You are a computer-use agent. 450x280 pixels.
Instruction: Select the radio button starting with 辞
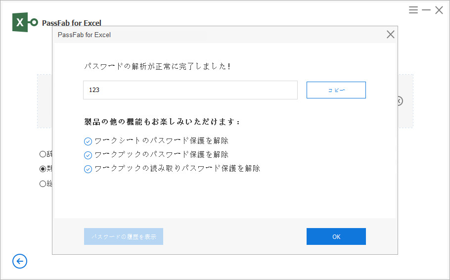pos(43,154)
